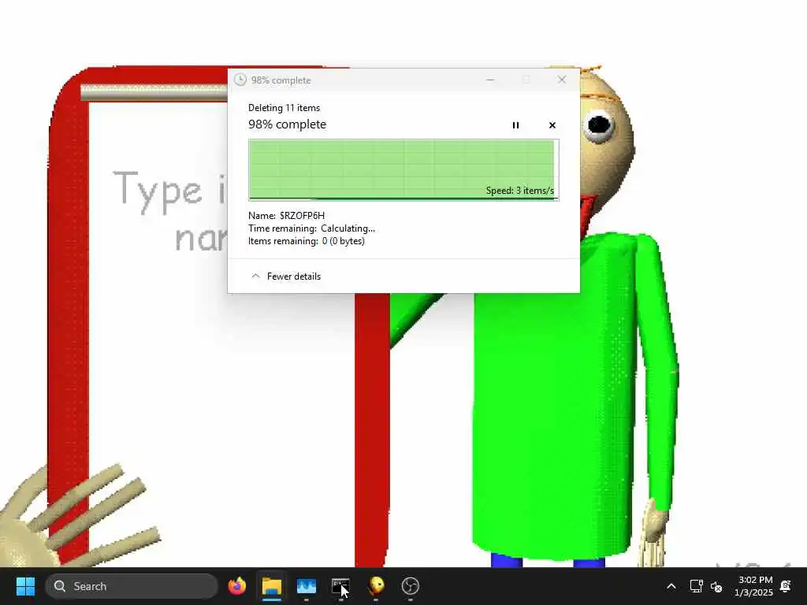Open the blue monitor graph app on the taskbar
The height and width of the screenshot is (605, 807).
point(307,586)
